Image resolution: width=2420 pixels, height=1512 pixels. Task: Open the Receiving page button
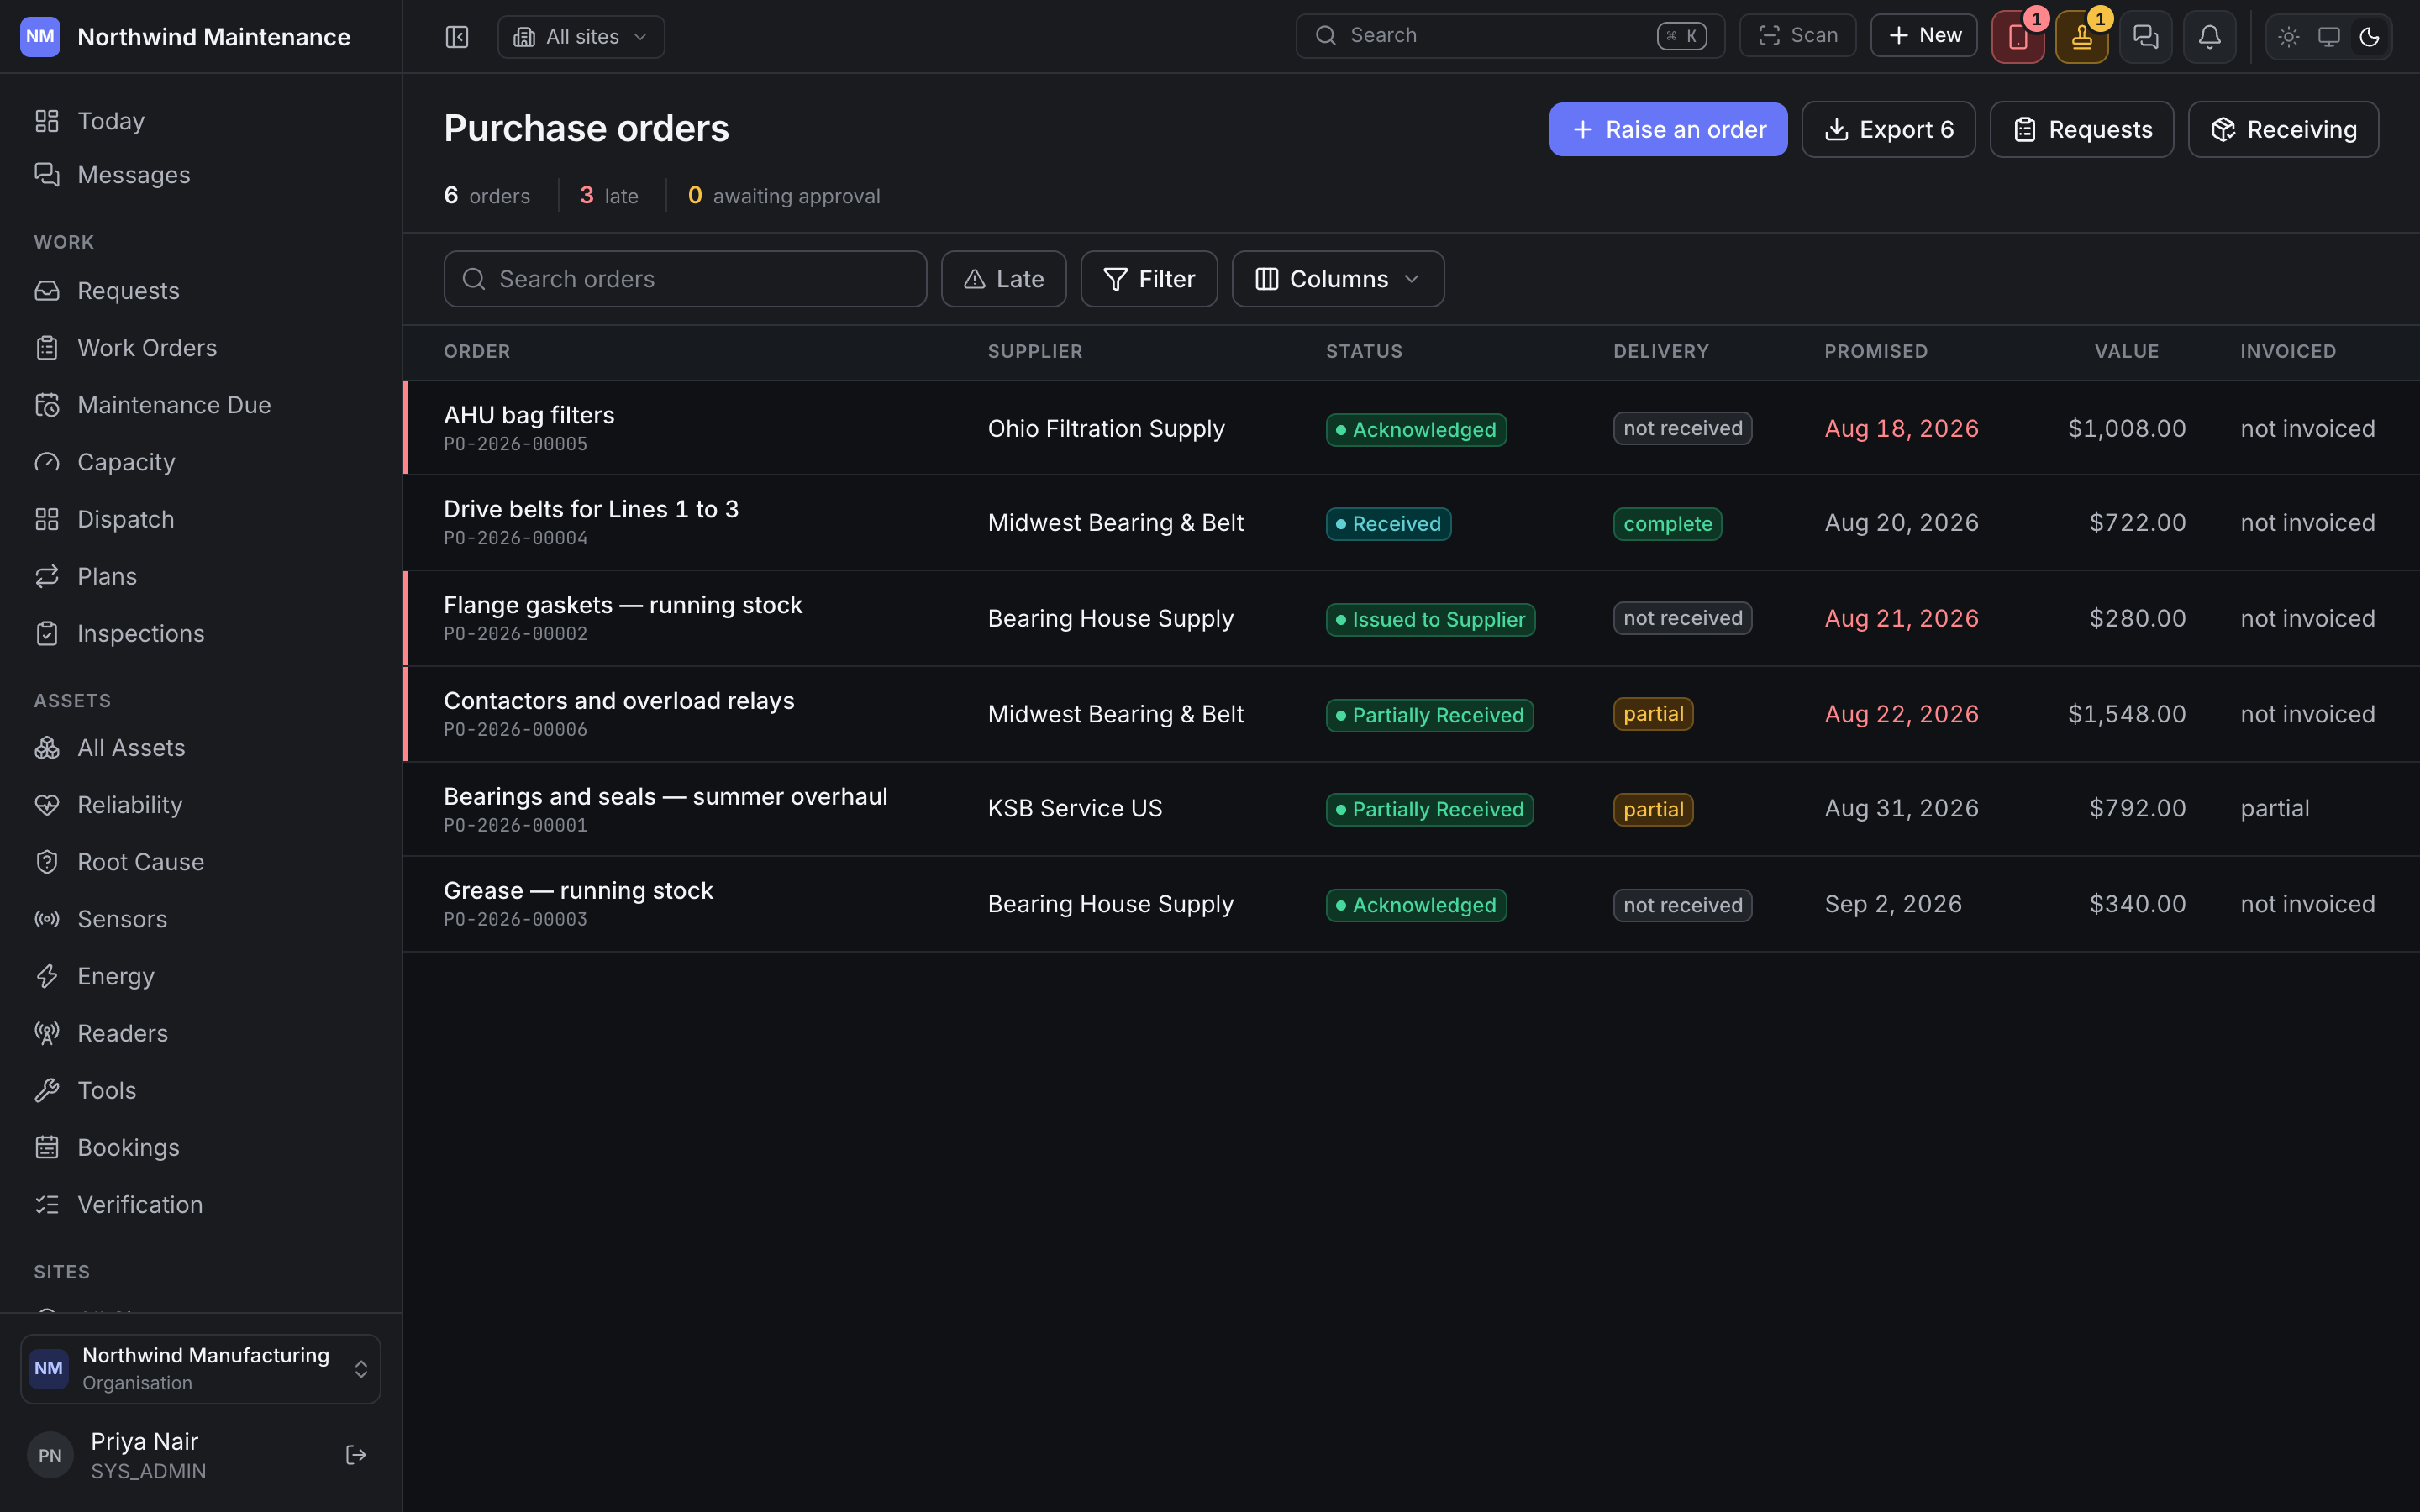click(2283, 129)
